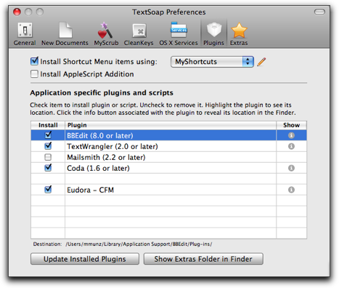This screenshot has width=339, height=288.
Task: Click the Plugin column header
Action: point(171,125)
